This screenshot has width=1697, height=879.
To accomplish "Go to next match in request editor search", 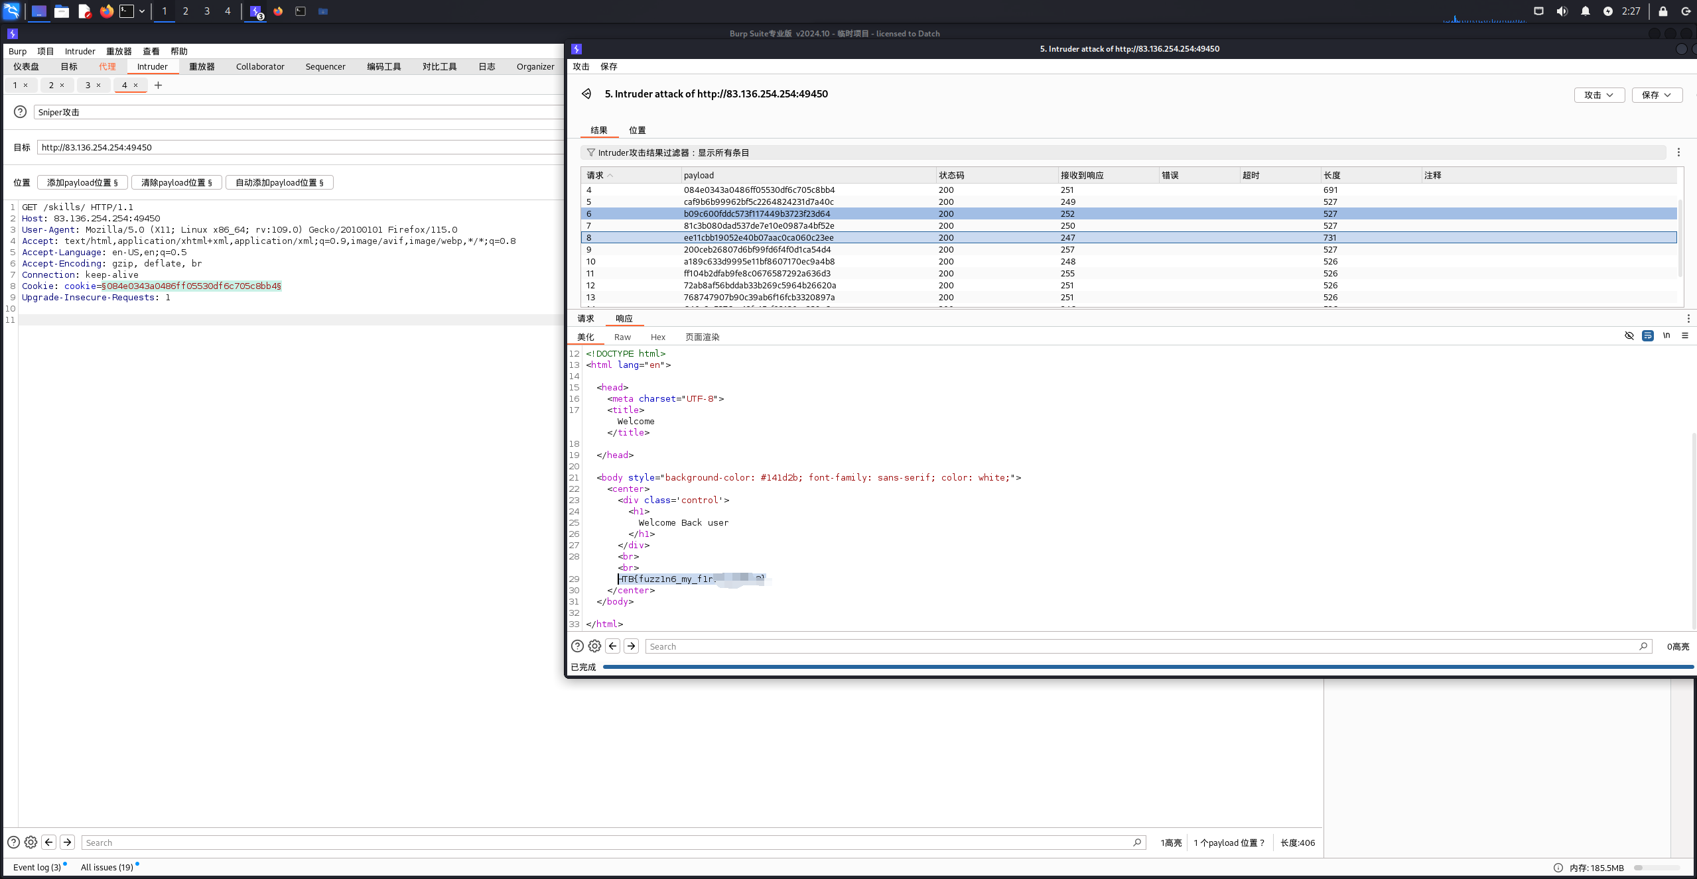I will pos(68,842).
